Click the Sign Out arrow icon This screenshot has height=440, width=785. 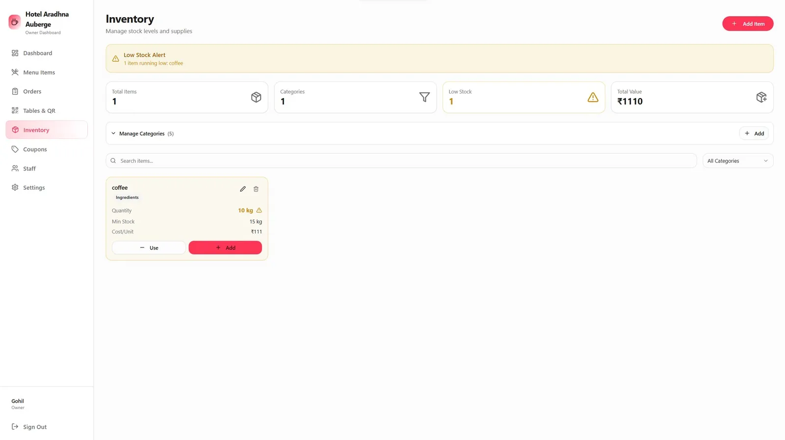coord(15,427)
